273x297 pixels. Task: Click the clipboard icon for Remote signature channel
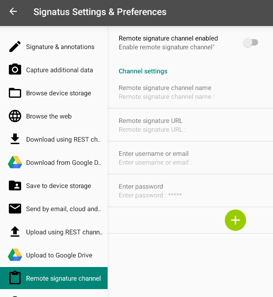click(15, 278)
